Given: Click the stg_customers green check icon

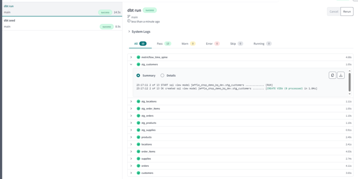Looking at the screenshot, I should (x=138, y=64).
